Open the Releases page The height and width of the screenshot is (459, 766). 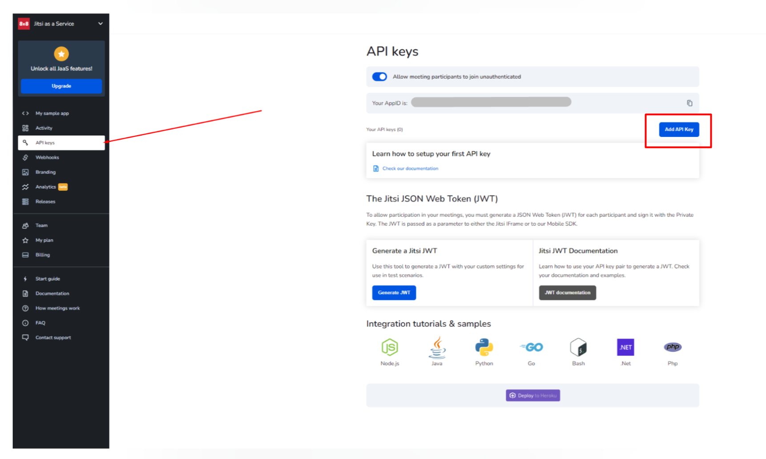(x=61, y=202)
